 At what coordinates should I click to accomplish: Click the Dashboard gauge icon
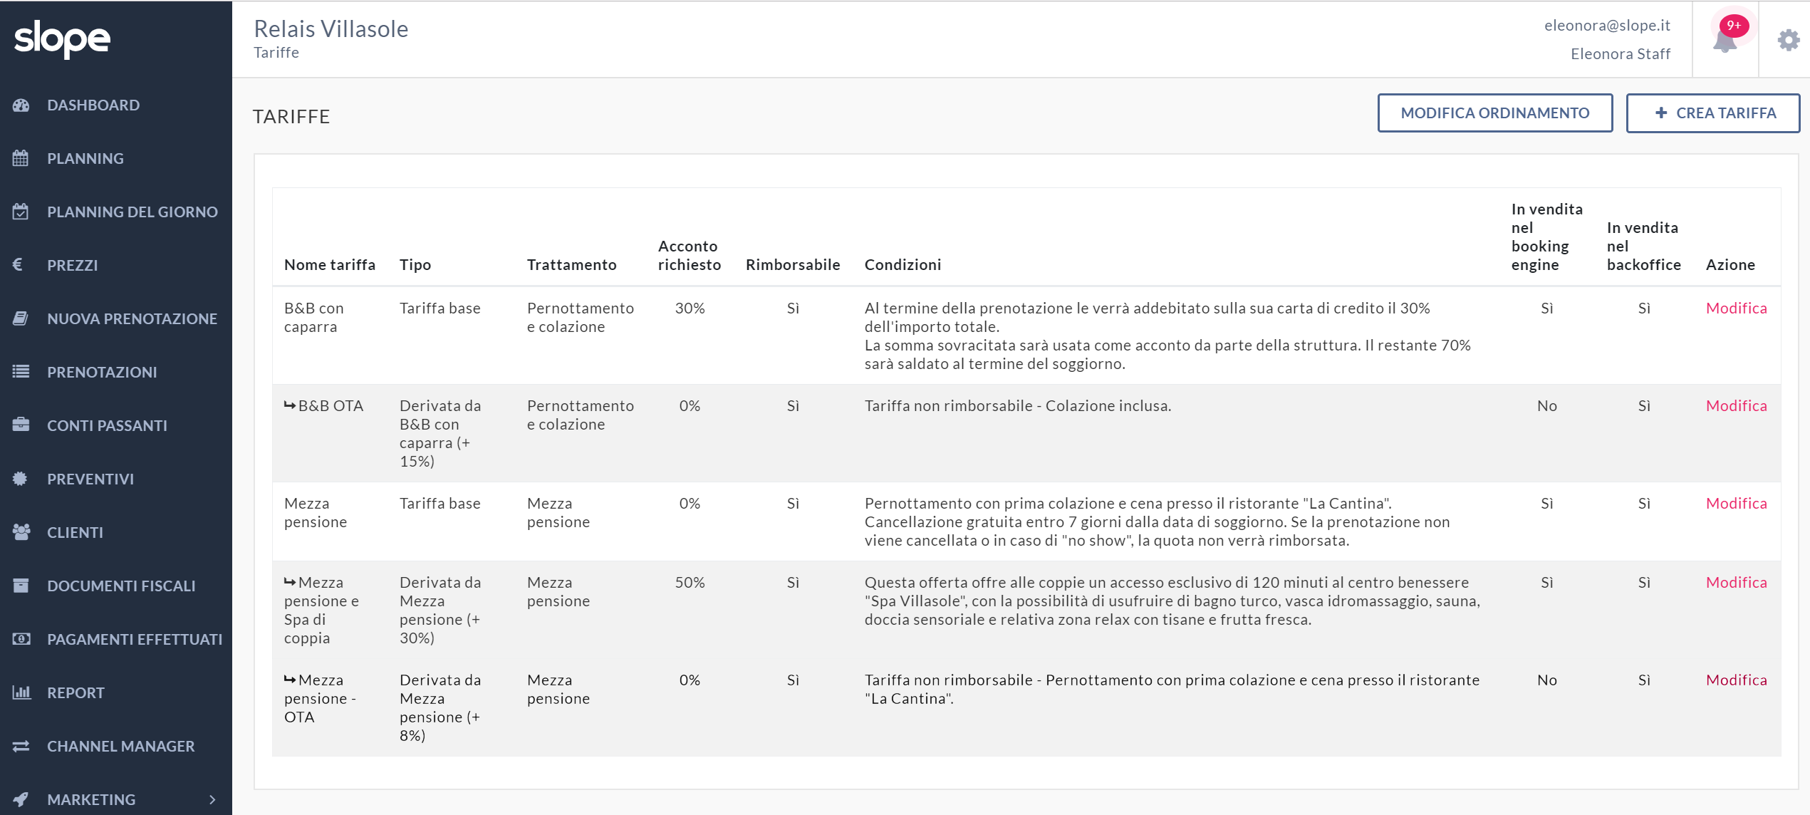(x=21, y=105)
